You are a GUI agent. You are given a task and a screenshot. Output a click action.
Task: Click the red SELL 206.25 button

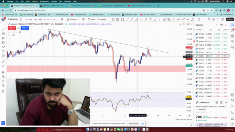coord(12,28)
